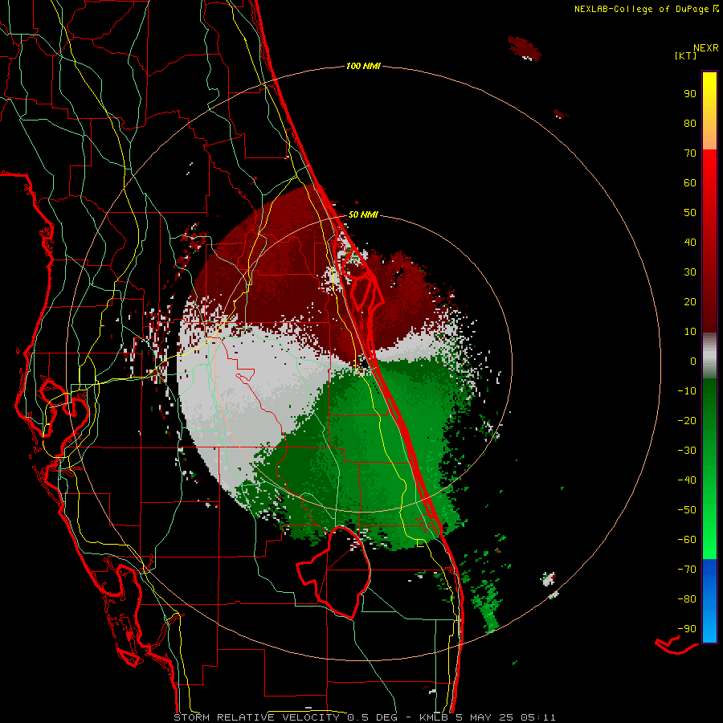
Task: Click the Storm Relative Velocity caption at bottom
Action: click(x=365, y=717)
